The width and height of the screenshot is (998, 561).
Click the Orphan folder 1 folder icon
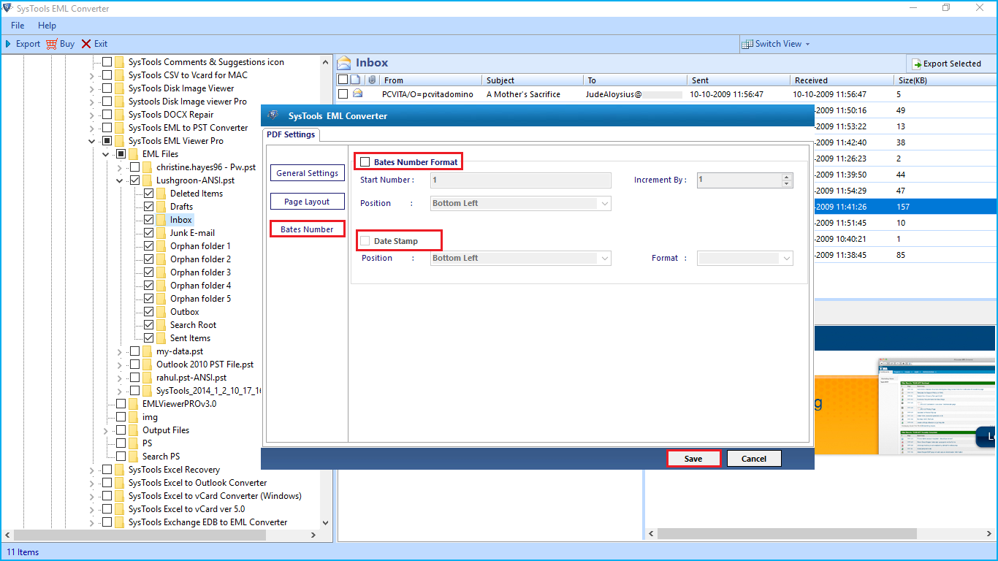click(161, 246)
